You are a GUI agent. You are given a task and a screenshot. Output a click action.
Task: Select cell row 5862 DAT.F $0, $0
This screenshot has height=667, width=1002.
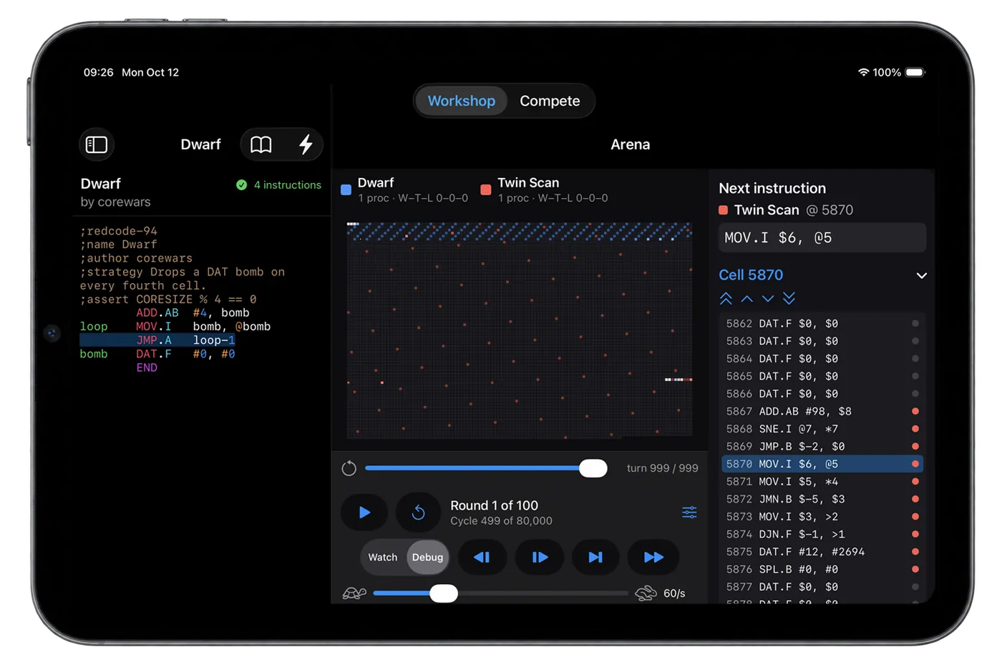pos(822,324)
